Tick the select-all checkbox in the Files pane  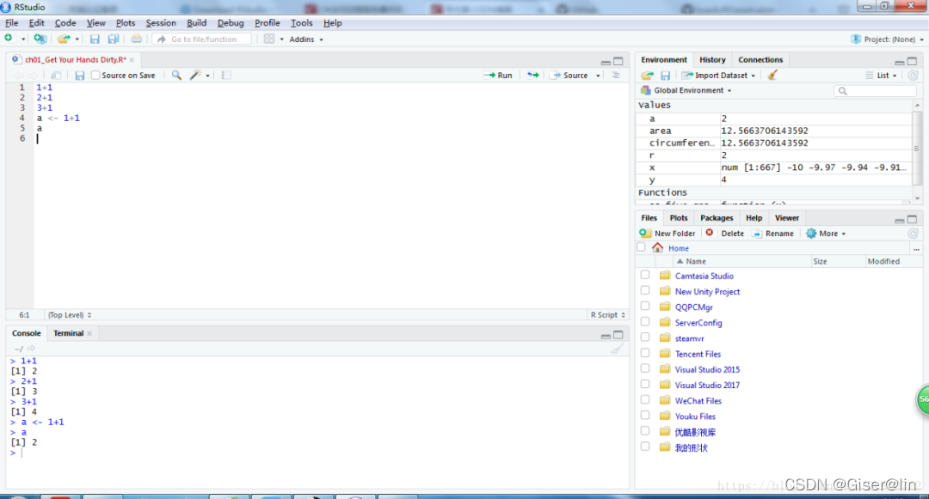[641, 247]
